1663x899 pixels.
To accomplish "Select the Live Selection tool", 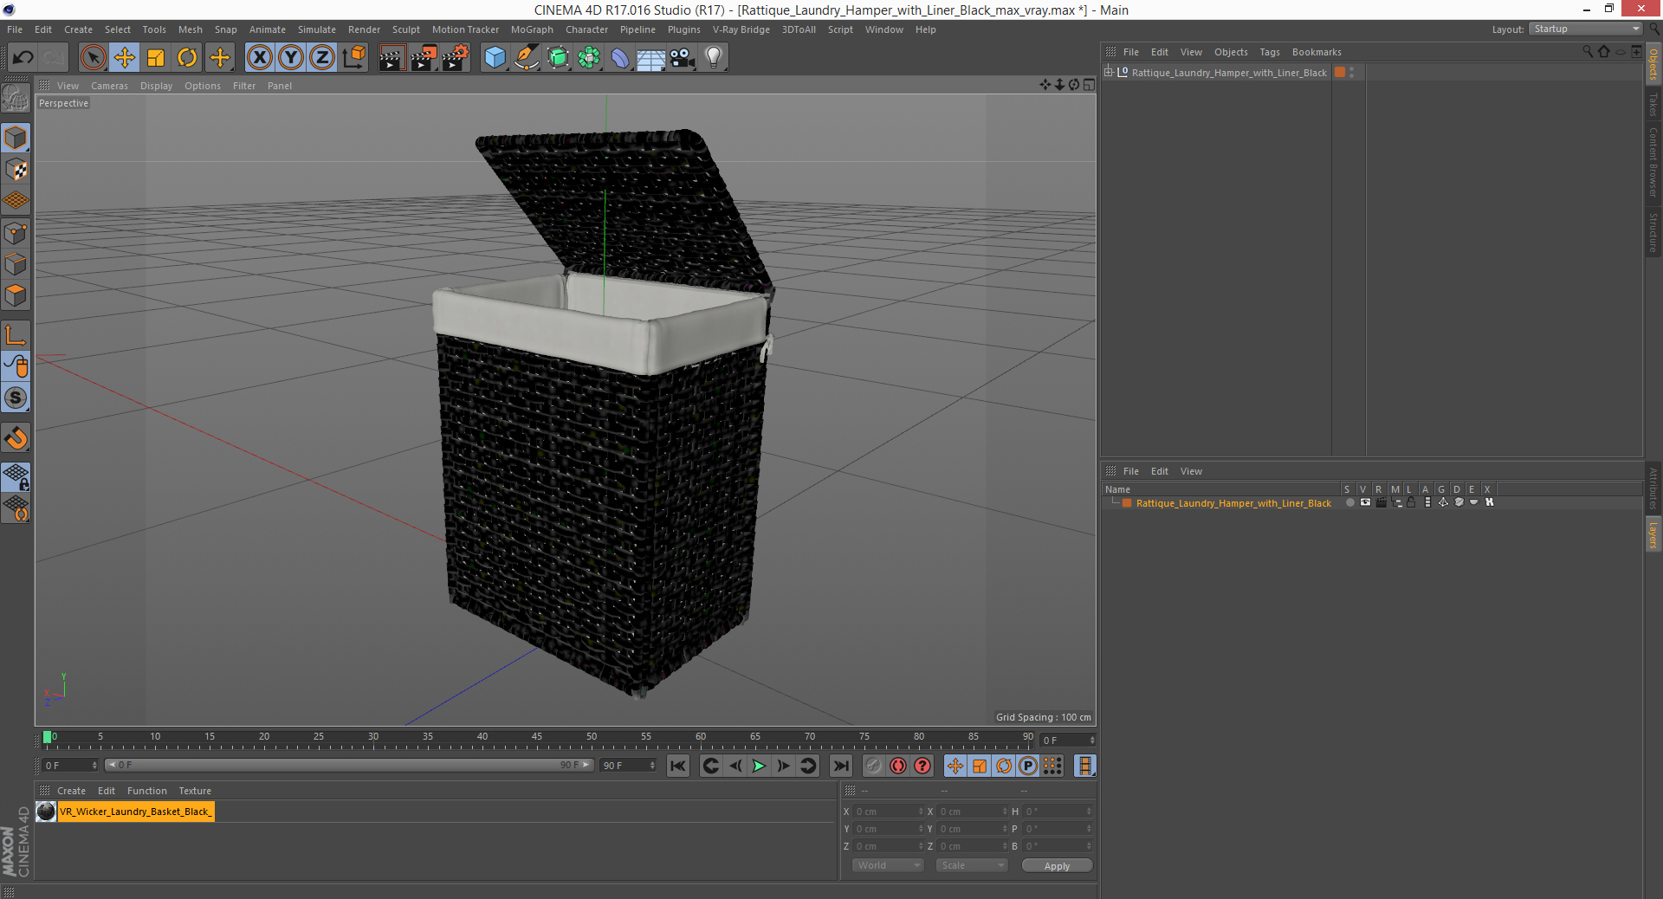I will (x=93, y=58).
